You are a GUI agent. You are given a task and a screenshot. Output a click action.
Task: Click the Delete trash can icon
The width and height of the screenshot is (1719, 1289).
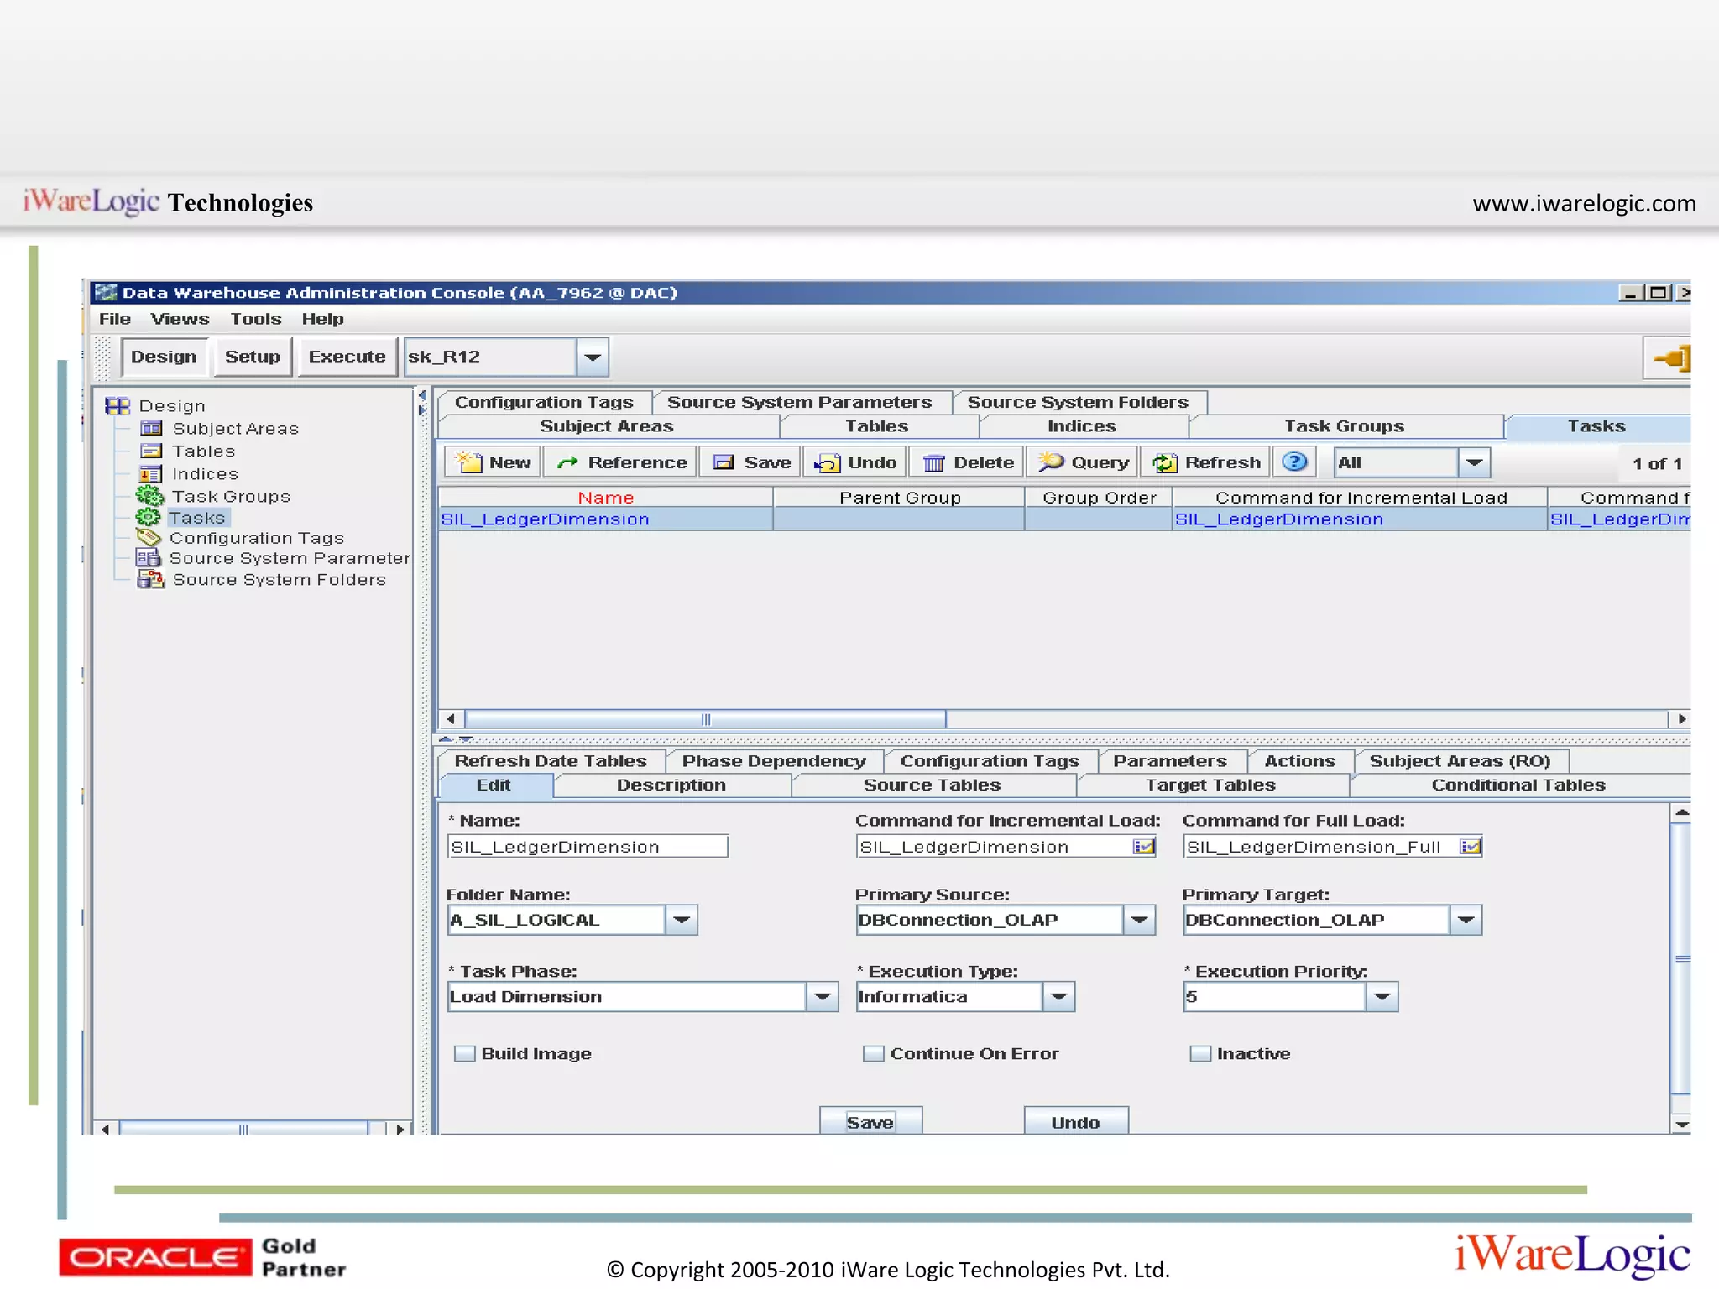point(933,462)
